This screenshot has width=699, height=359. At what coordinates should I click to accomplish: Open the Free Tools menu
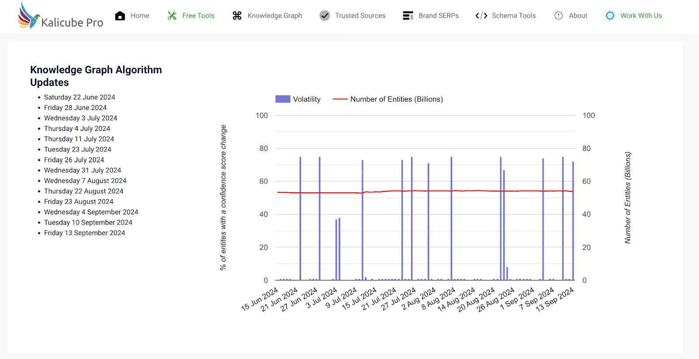(198, 16)
